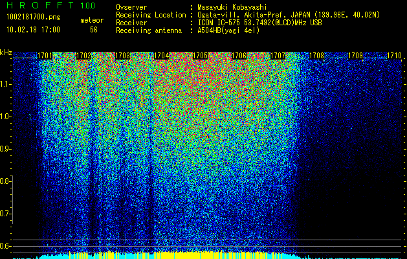The width and height of the screenshot is (407, 259).
Task: Click the 1.1 frequency axis label
Action: tap(5, 84)
